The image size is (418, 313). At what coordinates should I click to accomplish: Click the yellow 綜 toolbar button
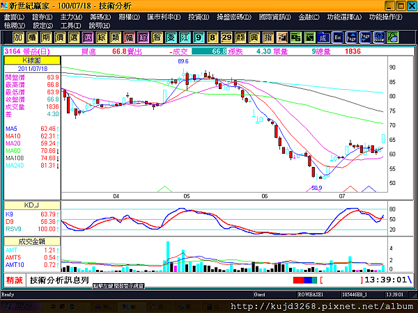(x=101, y=38)
